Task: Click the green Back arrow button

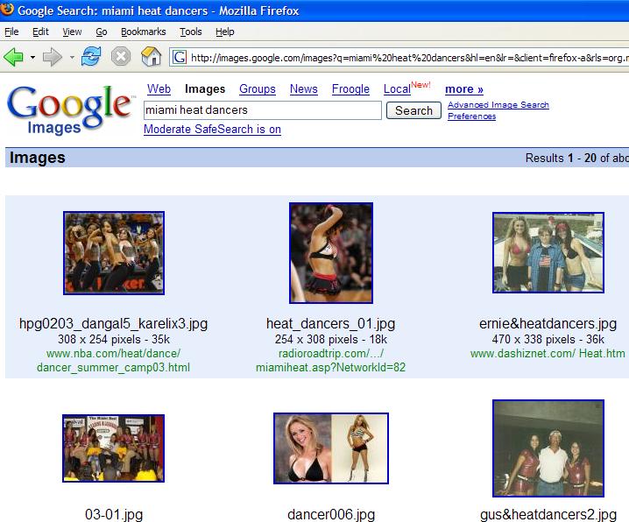Action: (x=14, y=57)
